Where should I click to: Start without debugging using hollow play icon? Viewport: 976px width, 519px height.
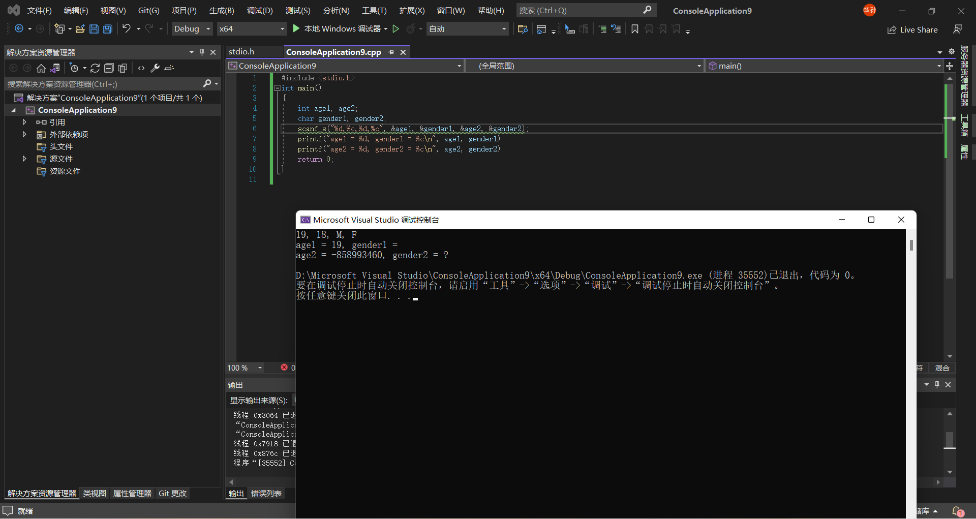[396, 29]
